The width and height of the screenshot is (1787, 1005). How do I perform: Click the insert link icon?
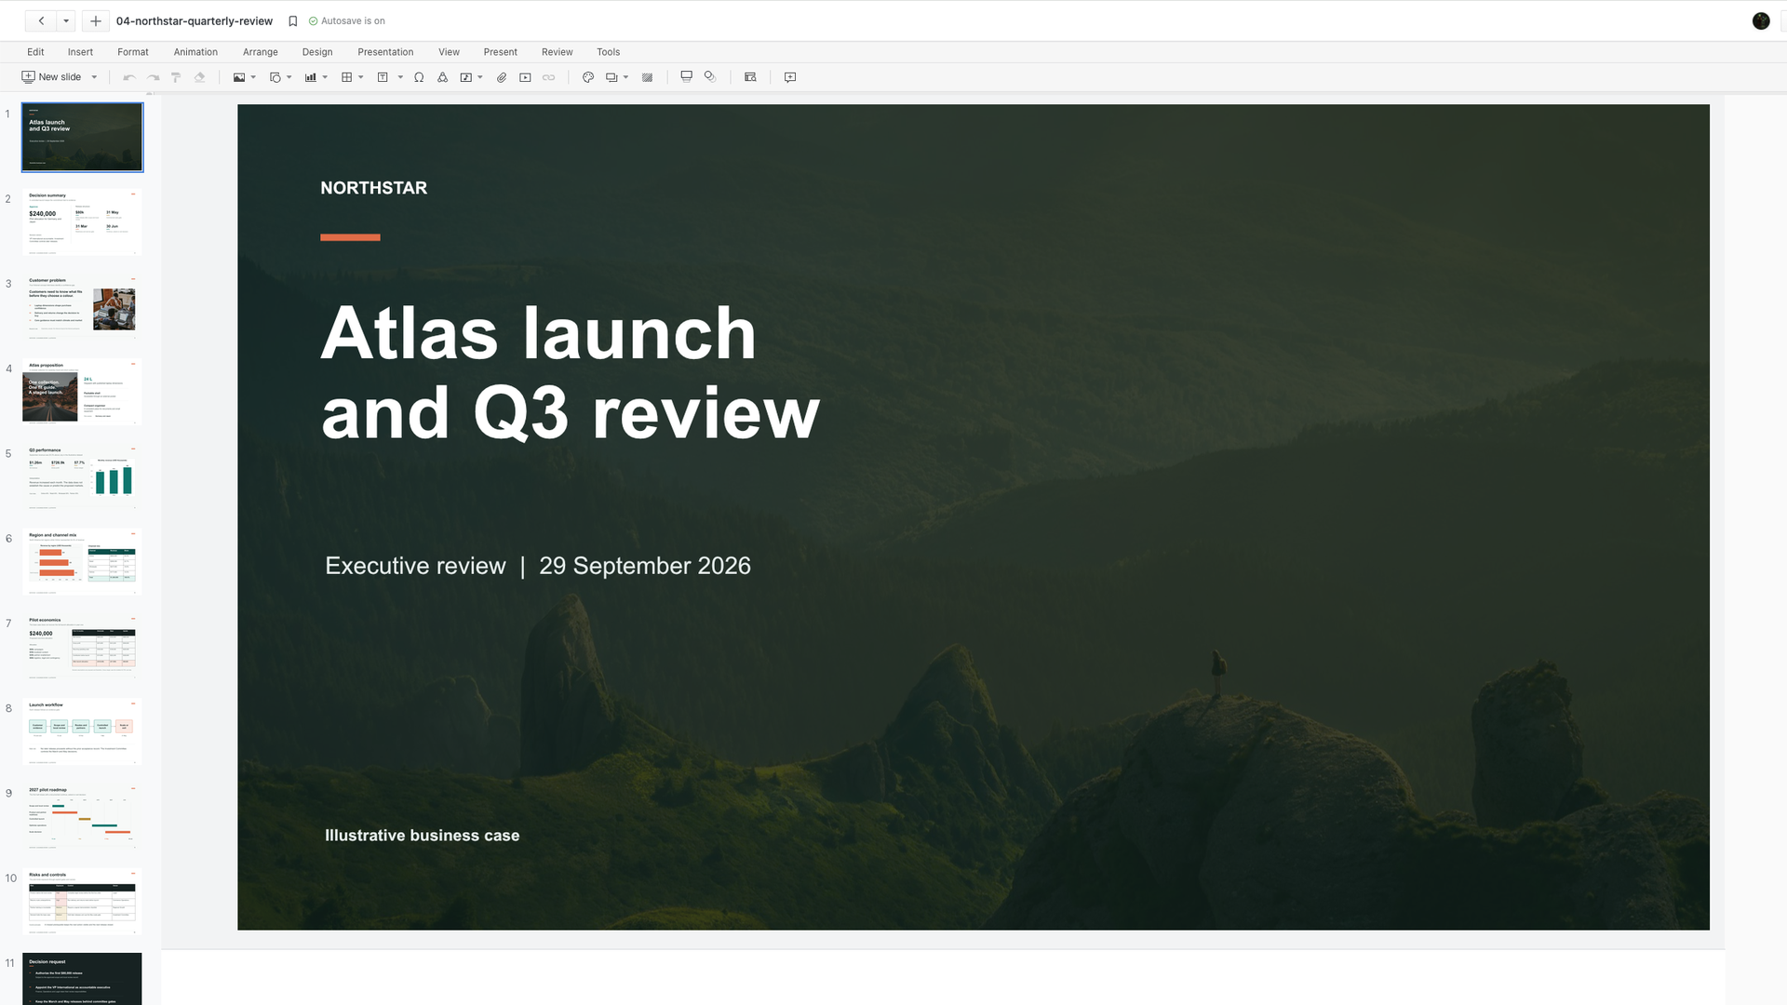pyautogui.click(x=549, y=77)
